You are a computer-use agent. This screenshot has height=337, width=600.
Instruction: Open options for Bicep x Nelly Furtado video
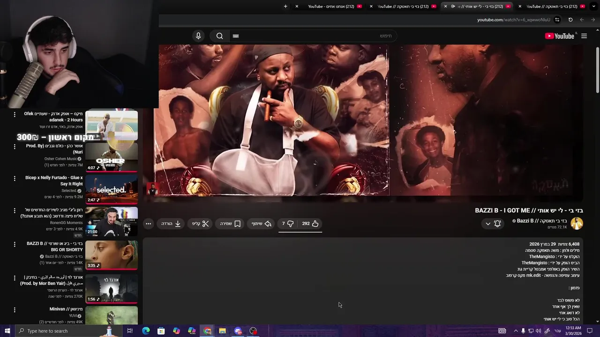[x=15, y=178]
